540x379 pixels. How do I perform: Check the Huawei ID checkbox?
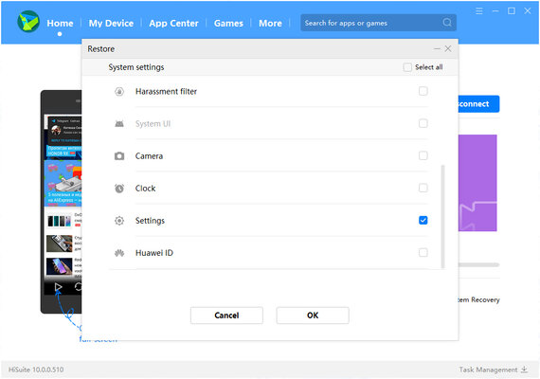pyautogui.click(x=423, y=253)
